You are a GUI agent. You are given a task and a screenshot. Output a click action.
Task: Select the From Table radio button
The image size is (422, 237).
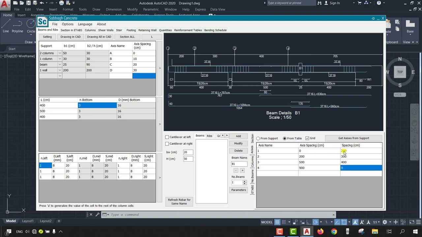pyautogui.click(x=285, y=138)
